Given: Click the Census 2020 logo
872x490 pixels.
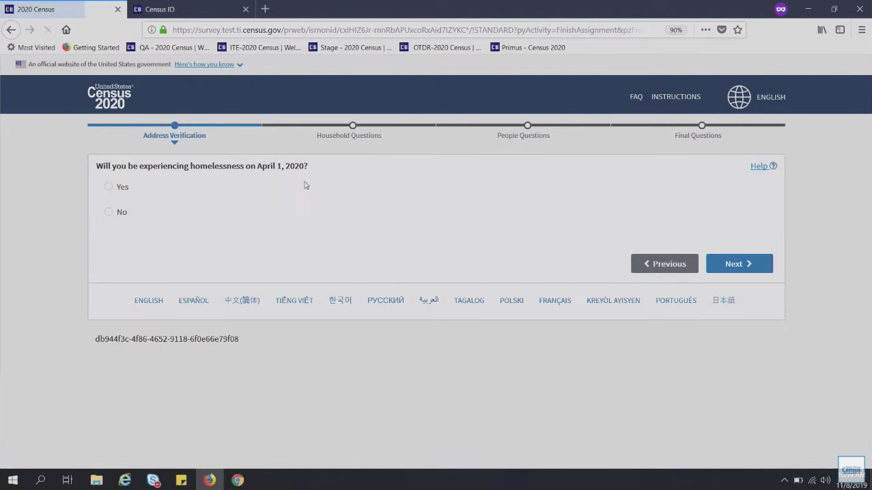Looking at the screenshot, I should 110,96.
